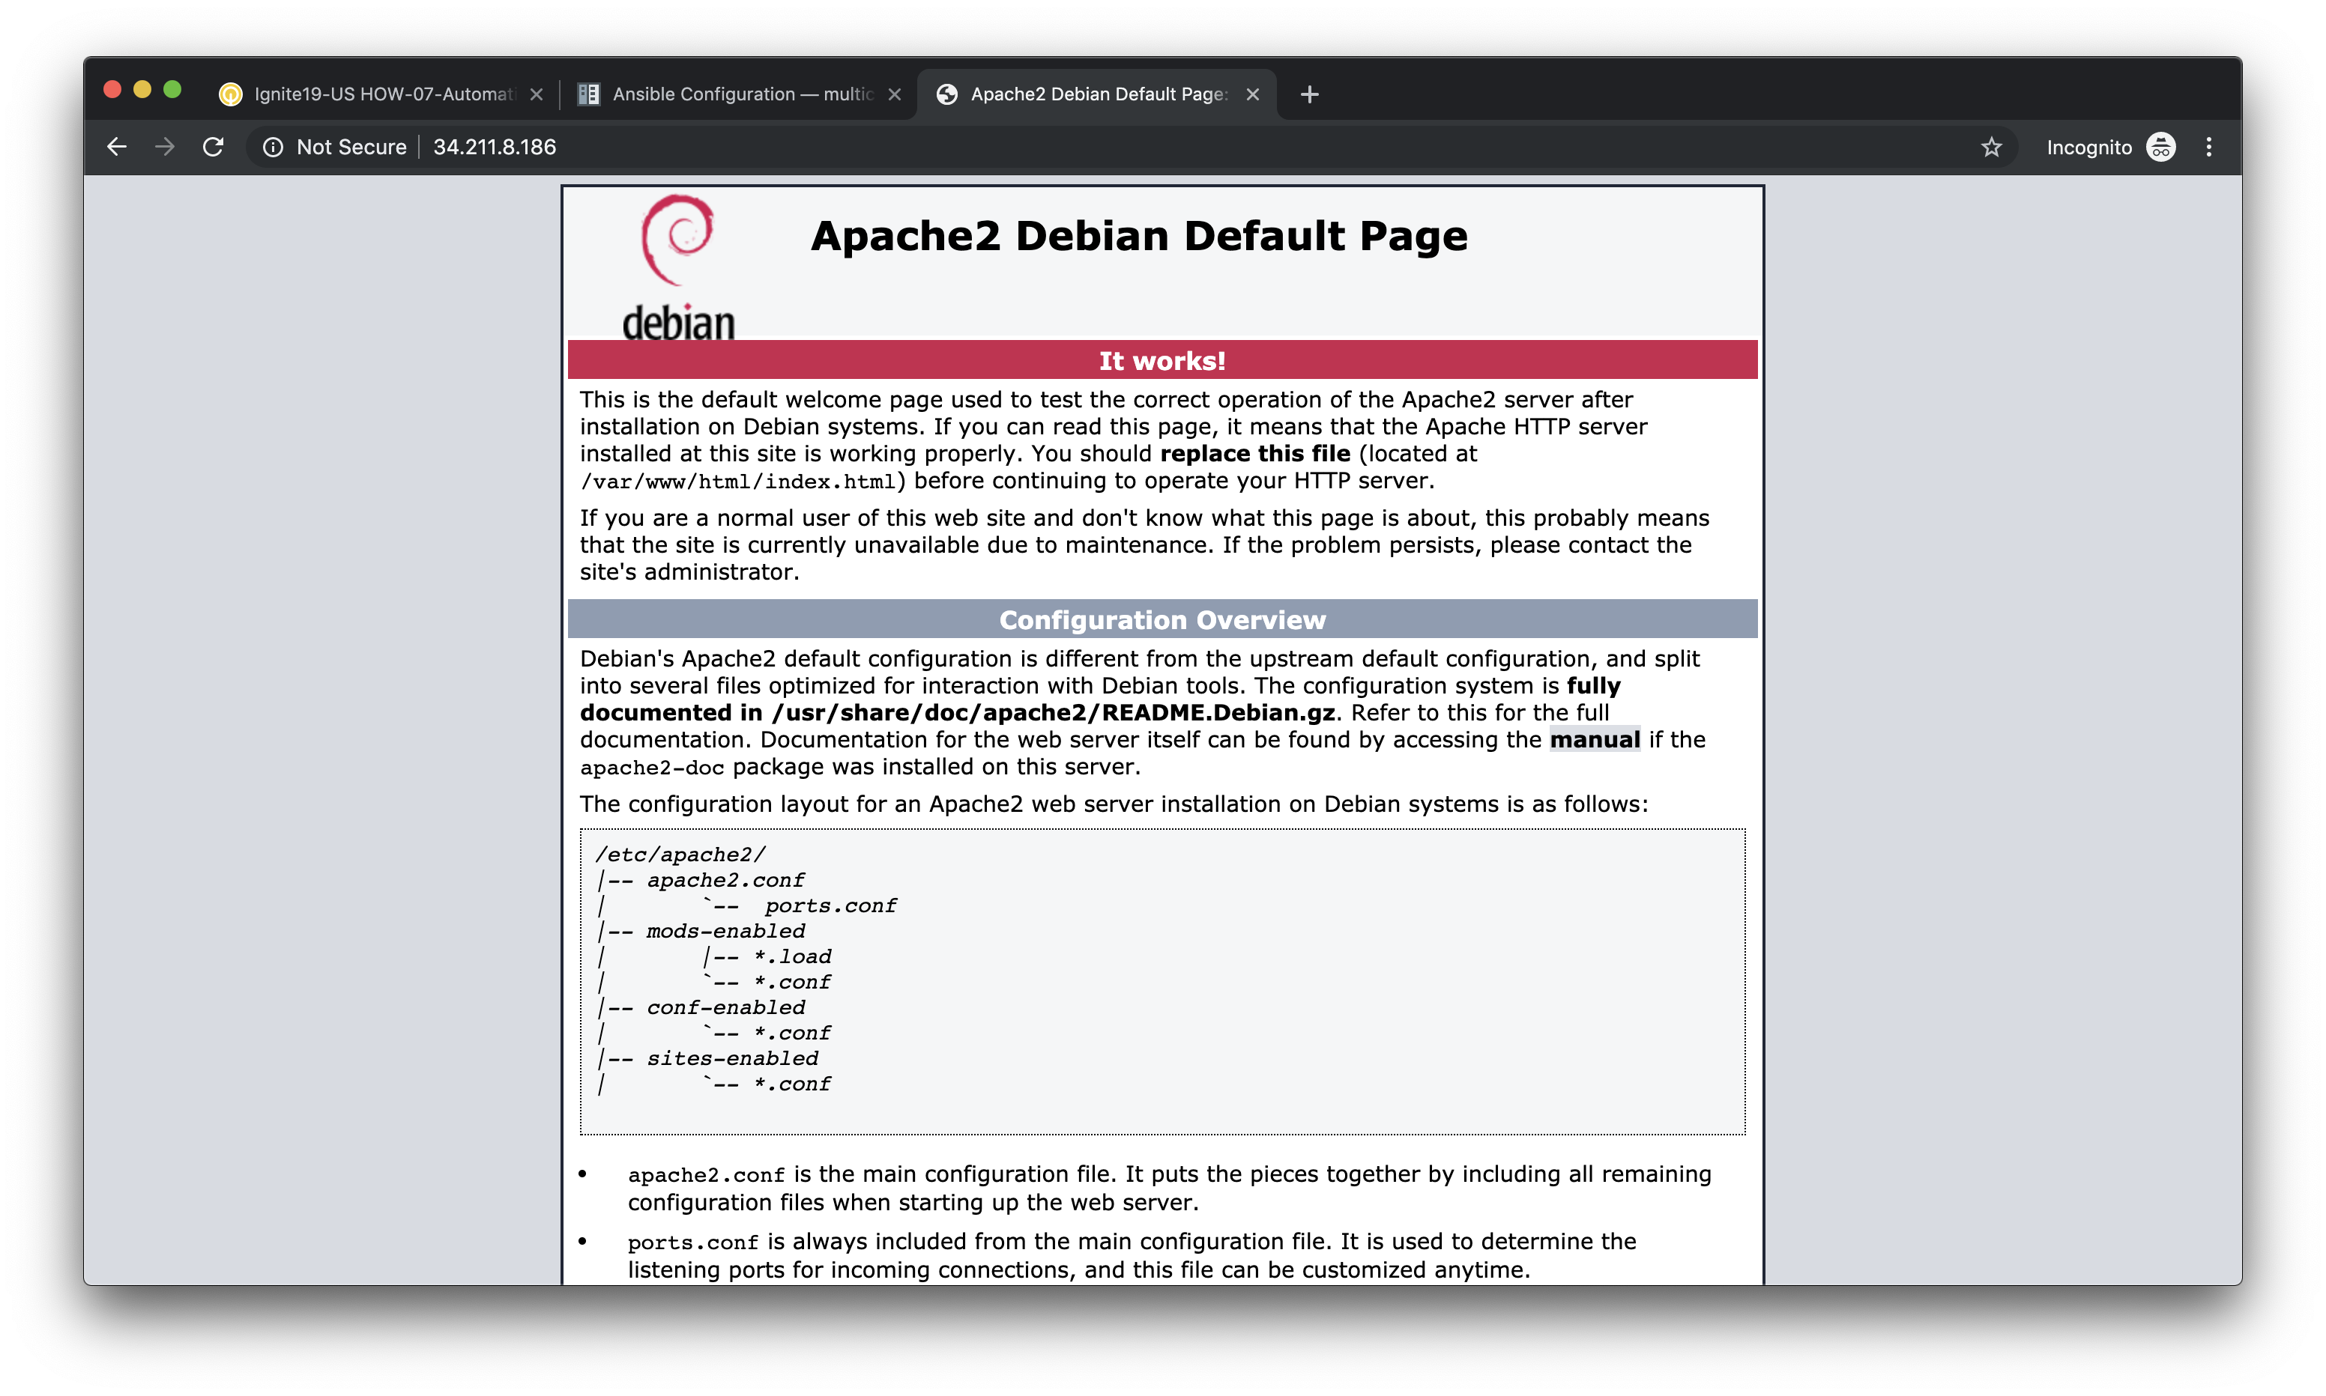Image resolution: width=2326 pixels, height=1396 pixels.
Task: Close the Apache2 Debian Default Page tab
Action: [x=1252, y=94]
